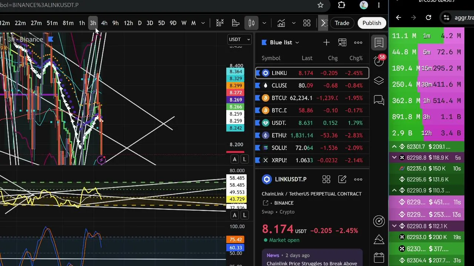Click the lightning bolt icon on the chart
The image size is (474, 266).
pyautogui.click(x=101, y=160)
